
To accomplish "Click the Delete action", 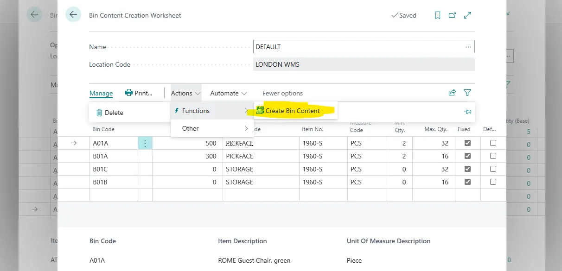I will (x=110, y=113).
